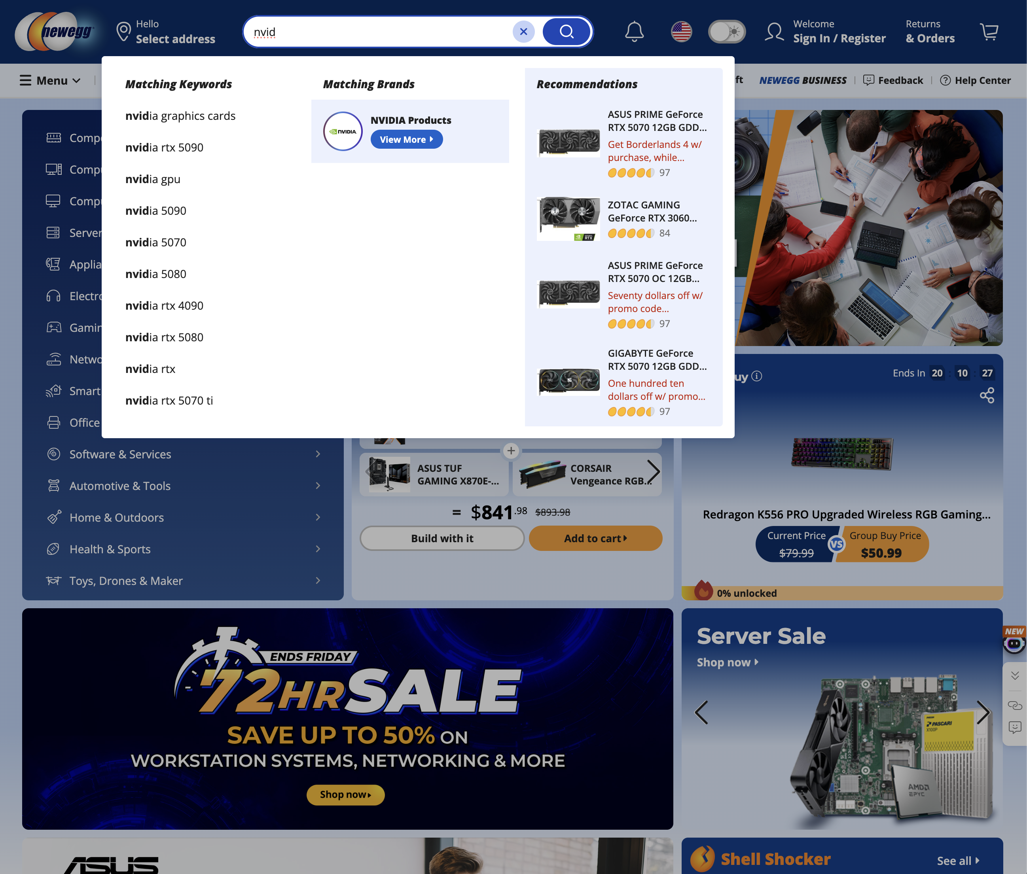The height and width of the screenshot is (874, 1027).
Task: Click the Add to cart button
Action: [x=595, y=538]
